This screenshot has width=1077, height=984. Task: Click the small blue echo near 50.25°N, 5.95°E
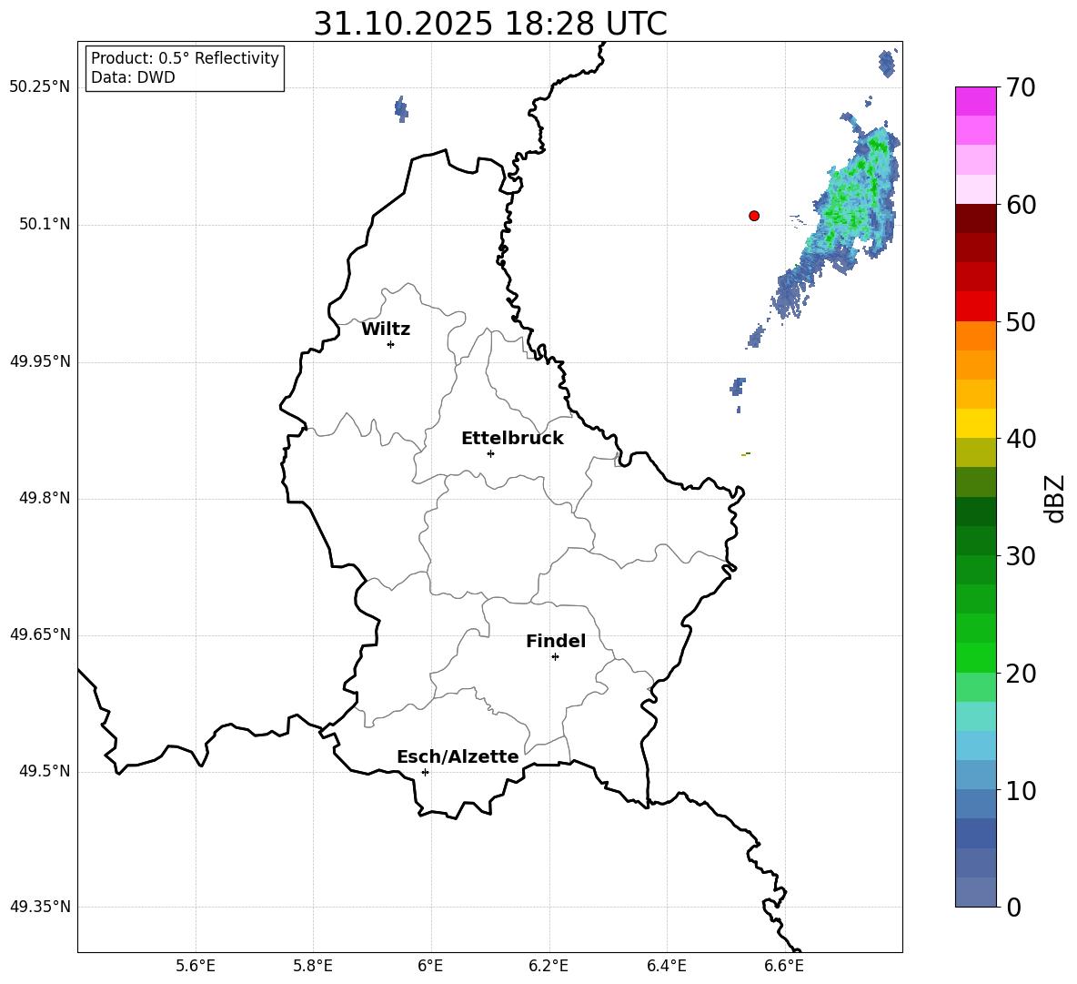(402, 109)
